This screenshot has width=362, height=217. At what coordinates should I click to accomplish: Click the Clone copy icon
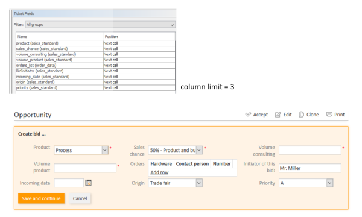click(301, 115)
